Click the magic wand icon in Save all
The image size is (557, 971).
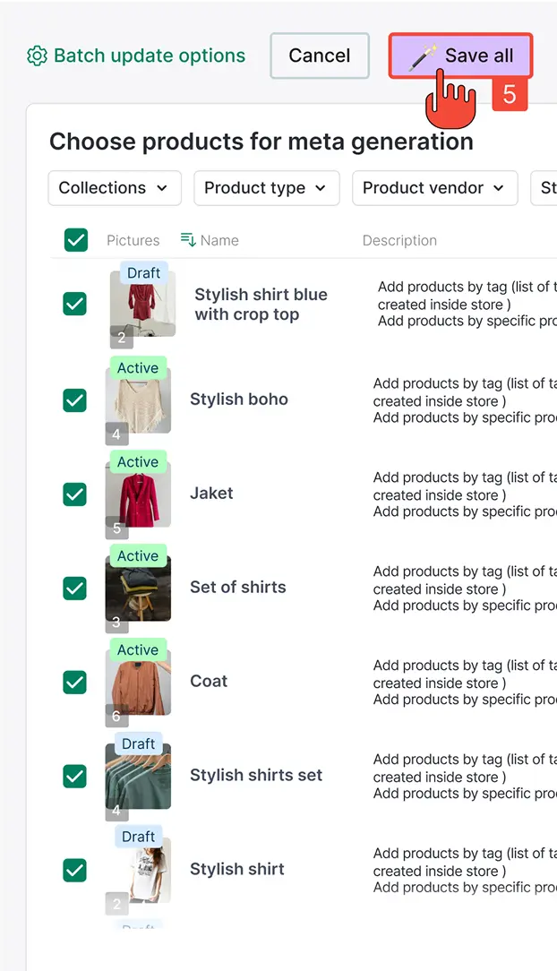[422, 56]
